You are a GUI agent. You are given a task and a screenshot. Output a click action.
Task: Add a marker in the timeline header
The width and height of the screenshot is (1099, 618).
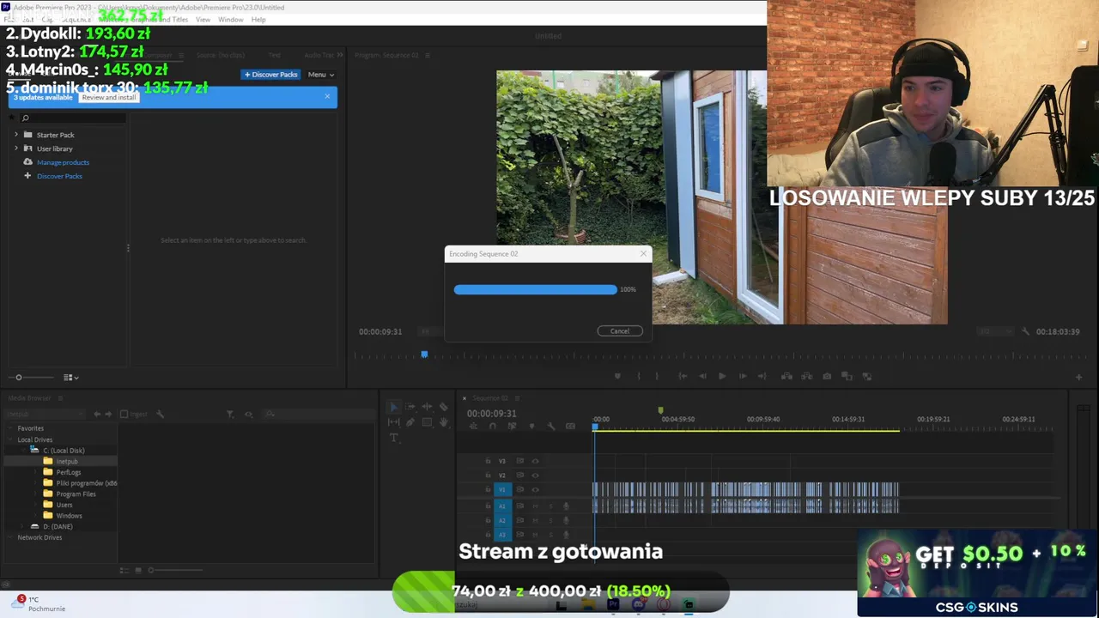point(531,427)
